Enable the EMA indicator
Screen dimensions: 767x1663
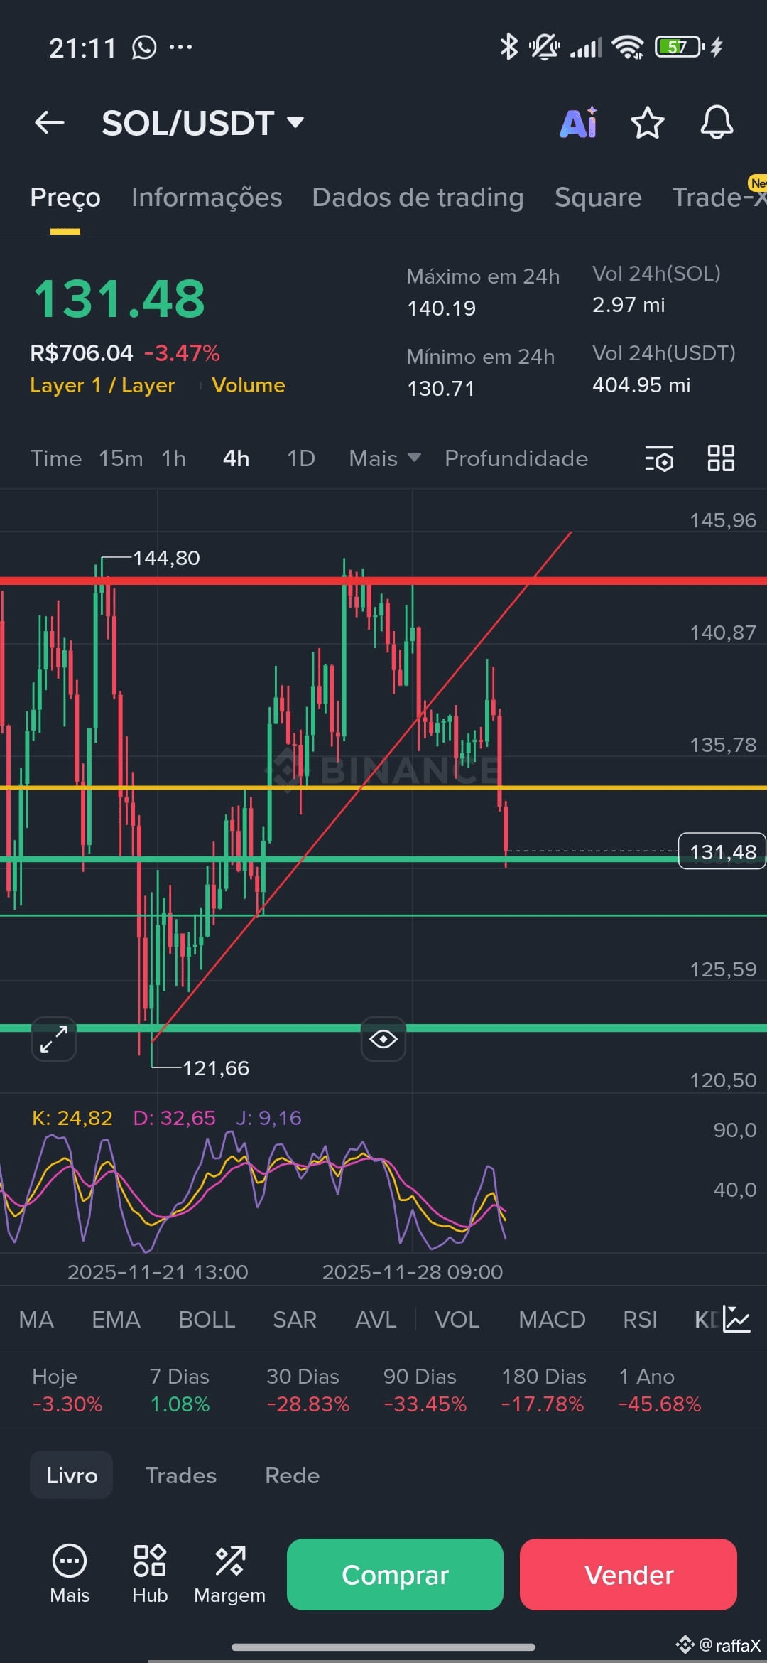pyautogui.click(x=116, y=1320)
